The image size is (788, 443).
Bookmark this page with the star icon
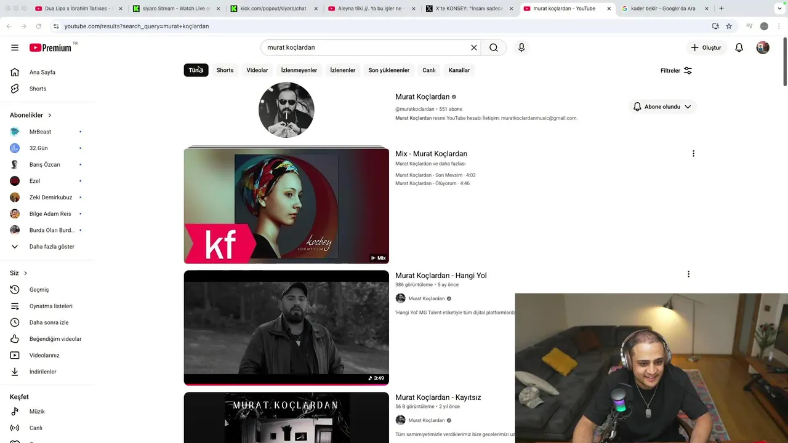pos(729,26)
